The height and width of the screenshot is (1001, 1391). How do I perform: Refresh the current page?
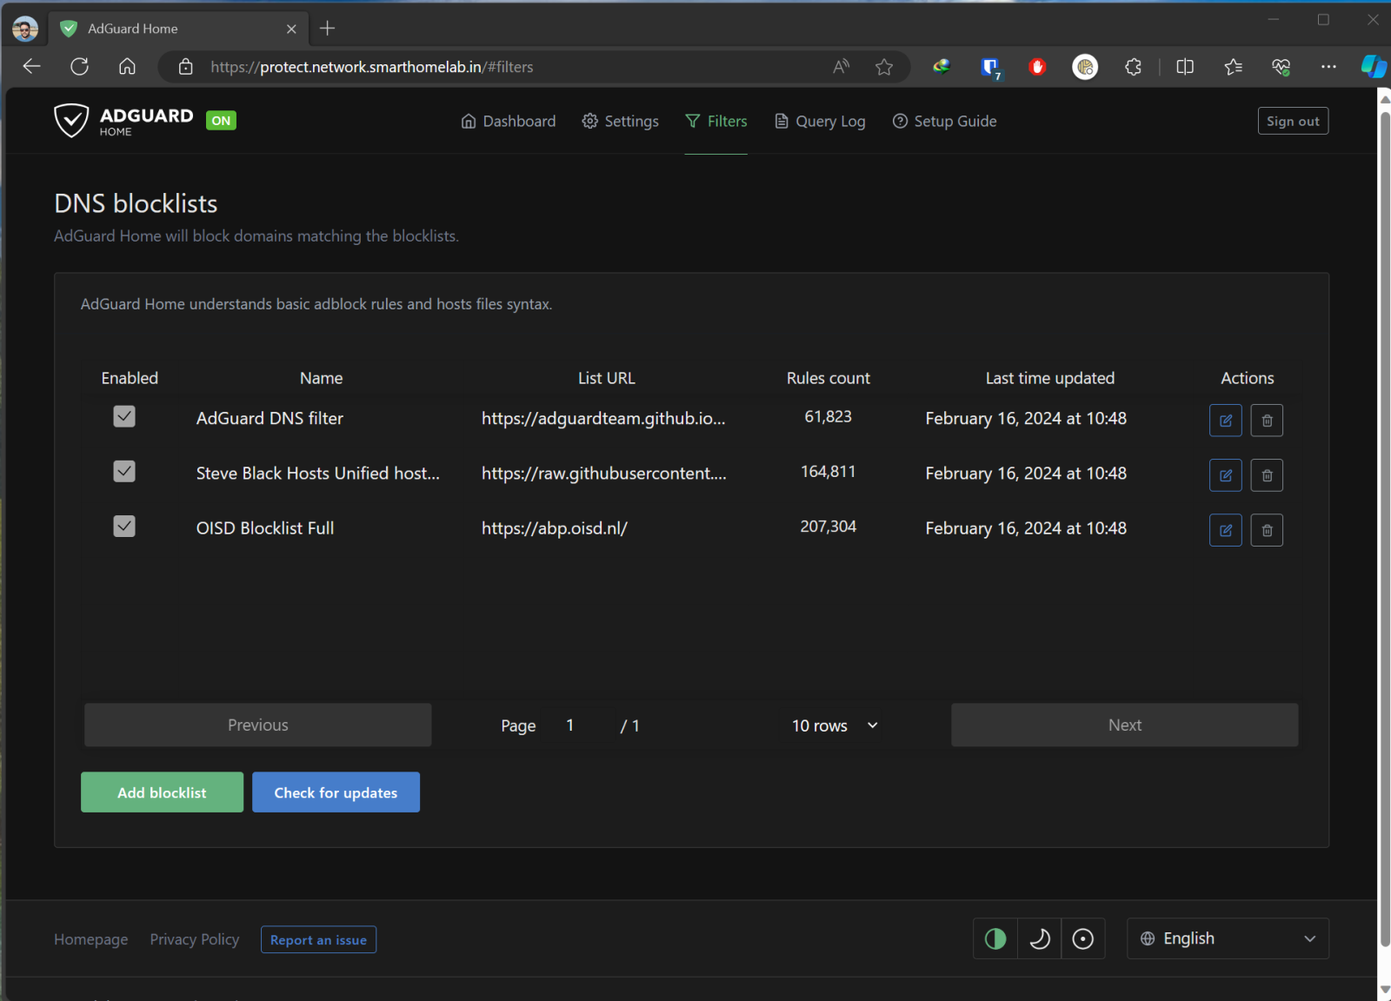tap(79, 67)
